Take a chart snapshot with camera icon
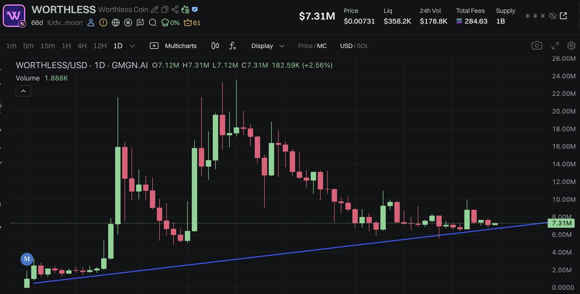This screenshot has height=294, width=580. 537,45
